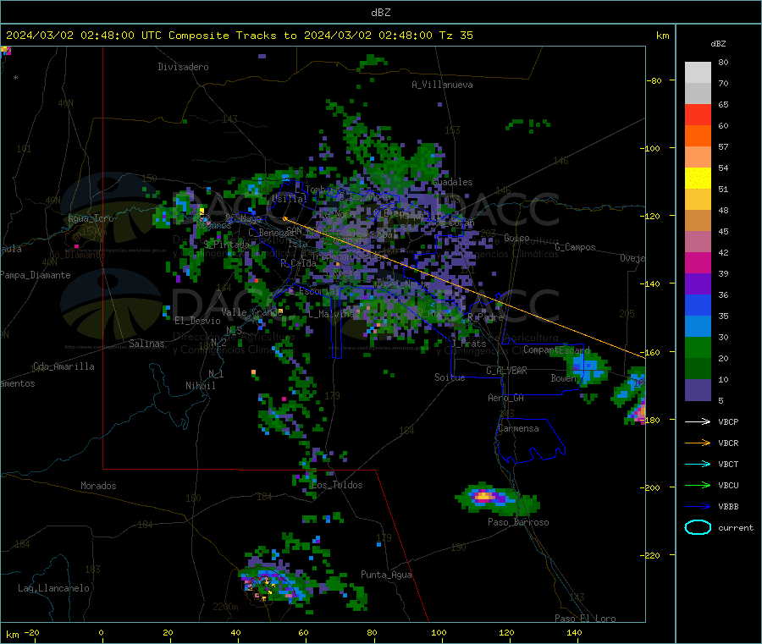762x644 pixels.
Task: Click the magenta 39 dBZ color band
Action: pyautogui.click(x=698, y=262)
